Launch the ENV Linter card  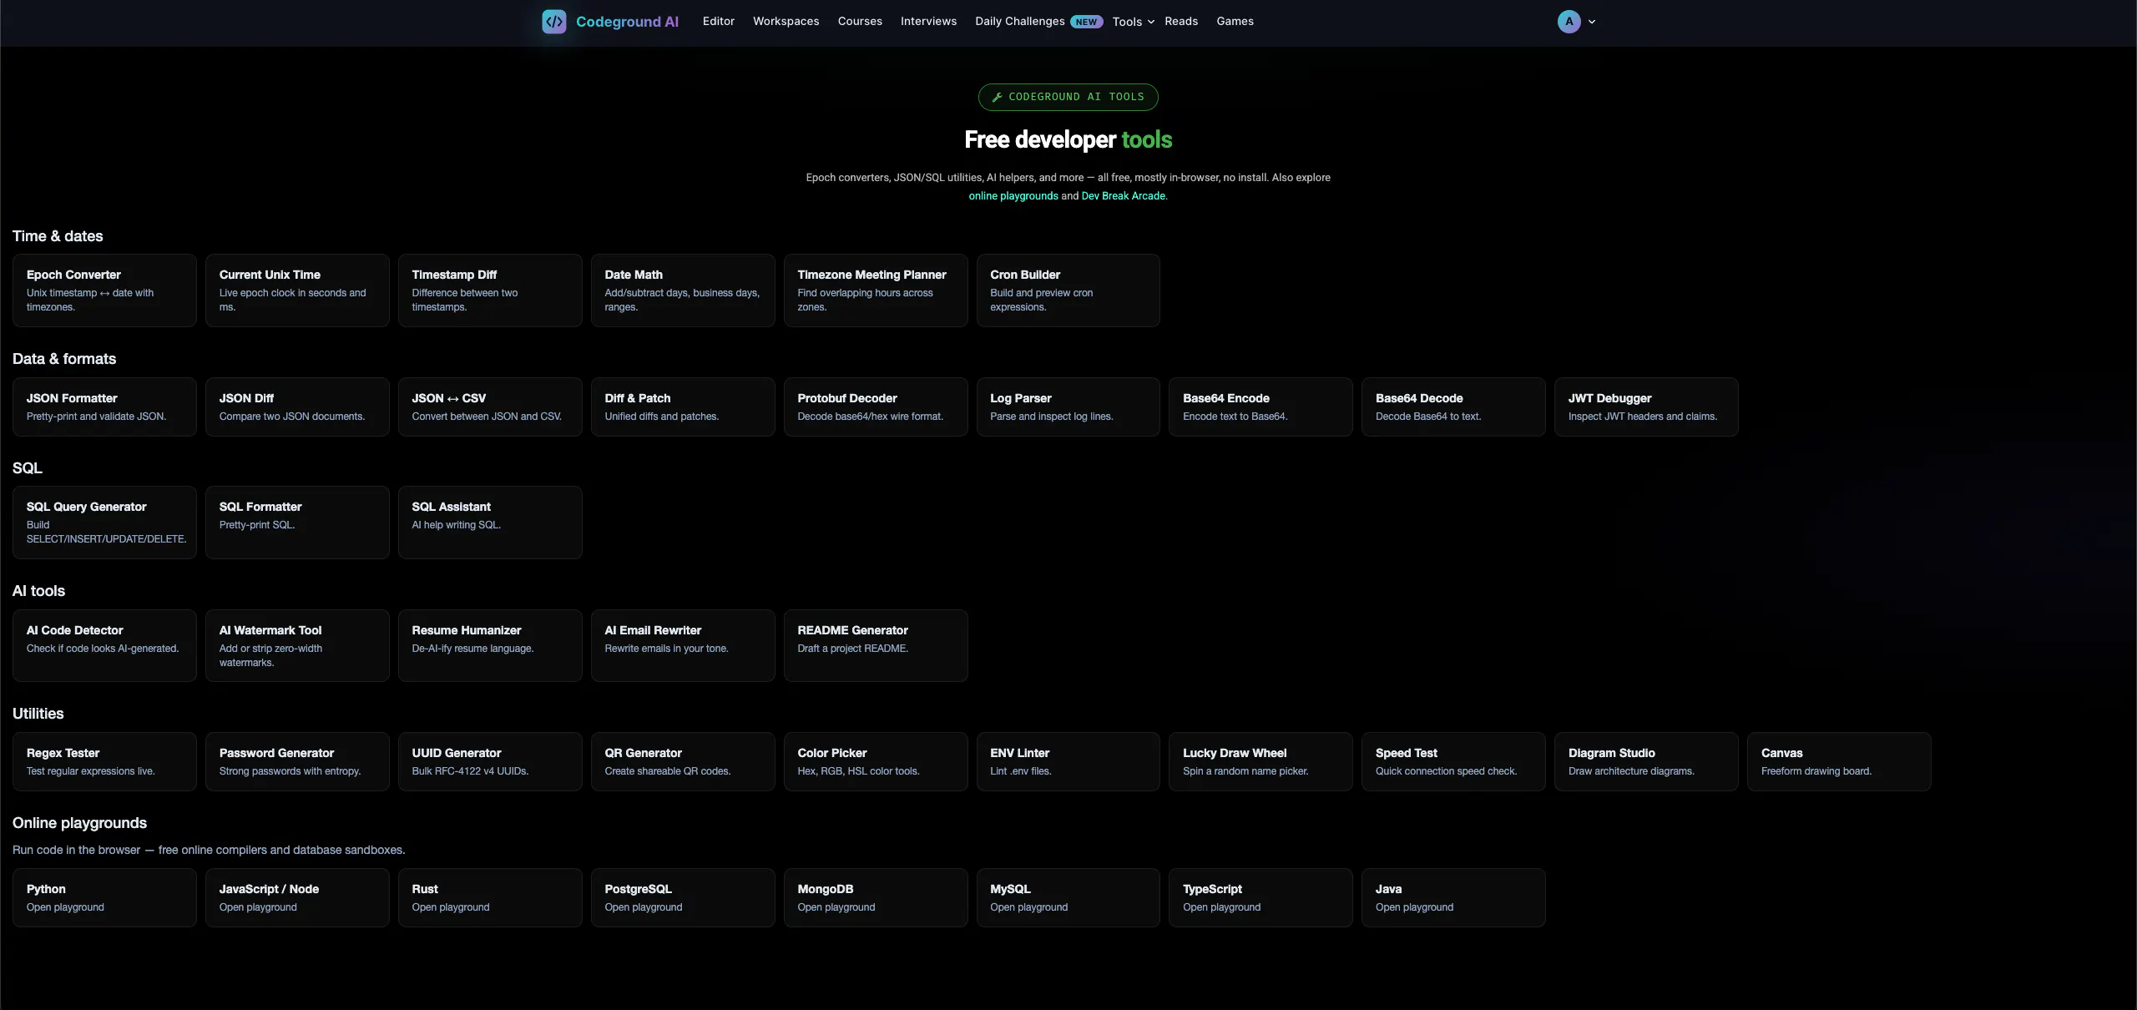(1068, 761)
